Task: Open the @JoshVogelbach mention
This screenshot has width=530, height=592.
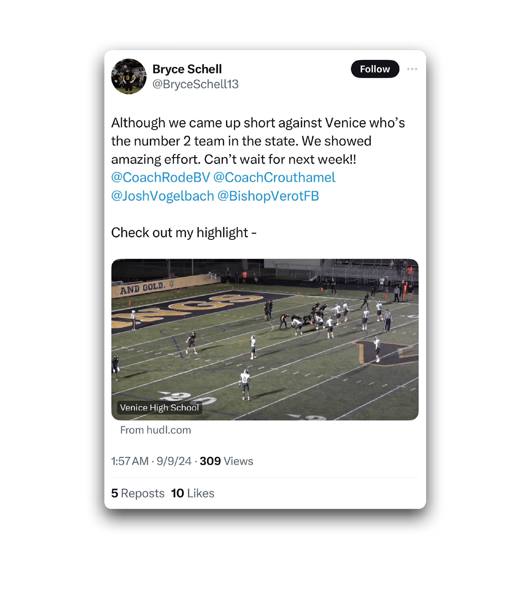Action: pyautogui.click(x=163, y=196)
